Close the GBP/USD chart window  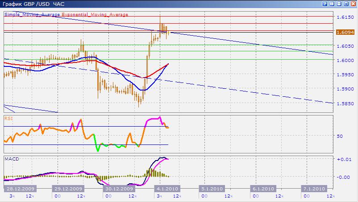(352, 4)
